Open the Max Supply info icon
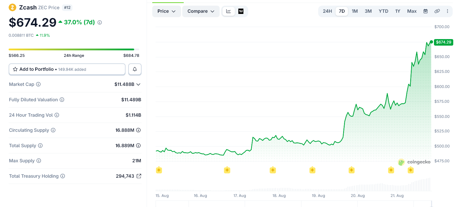Screen dimensions: 458x207 pyautogui.click(x=39, y=161)
